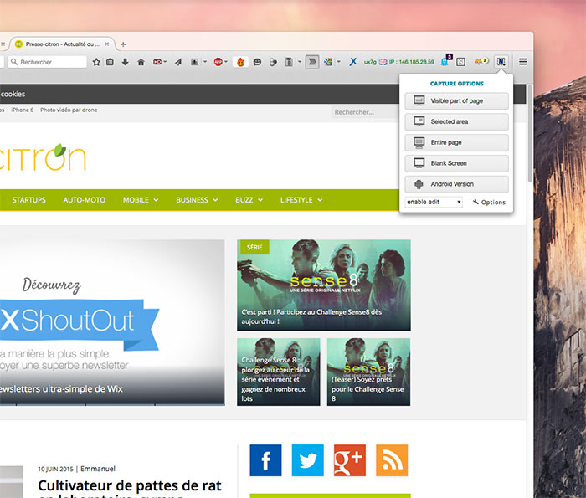Open the Twitter social icon
586x498 pixels.
click(307, 460)
